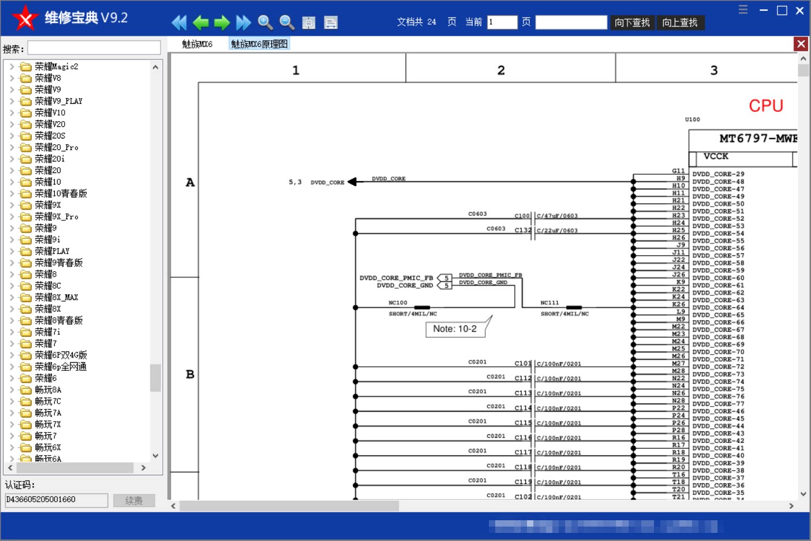Jump to the last page with double-right arrow
This screenshot has width=811, height=541.
[243, 22]
